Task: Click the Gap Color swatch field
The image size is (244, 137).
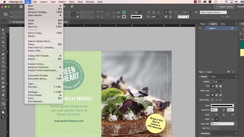Action: pyautogui.click(x=222, y=124)
